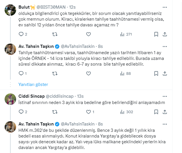Open Ciddi Sincap's profile picture
Screen dimensions: 182x153
[x=10, y=99]
